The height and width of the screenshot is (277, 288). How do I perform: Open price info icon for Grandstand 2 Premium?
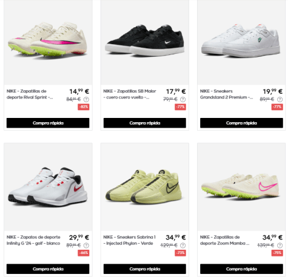click(280, 99)
